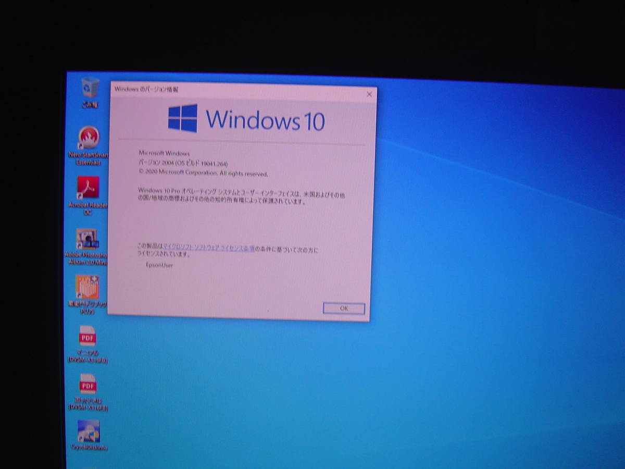
Task: Click the EpsonUser licensee name
Action: point(159,265)
